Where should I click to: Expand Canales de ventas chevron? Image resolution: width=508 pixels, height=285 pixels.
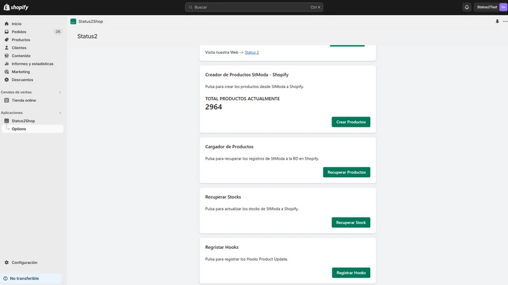pyautogui.click(x=60, y=92)
